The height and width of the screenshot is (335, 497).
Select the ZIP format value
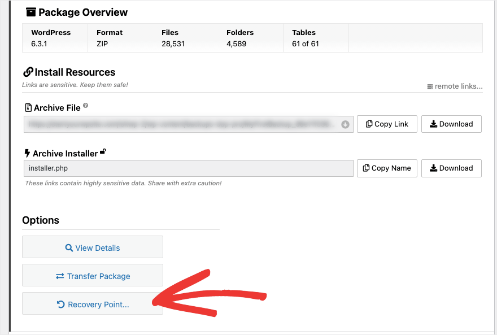[102, 43]
